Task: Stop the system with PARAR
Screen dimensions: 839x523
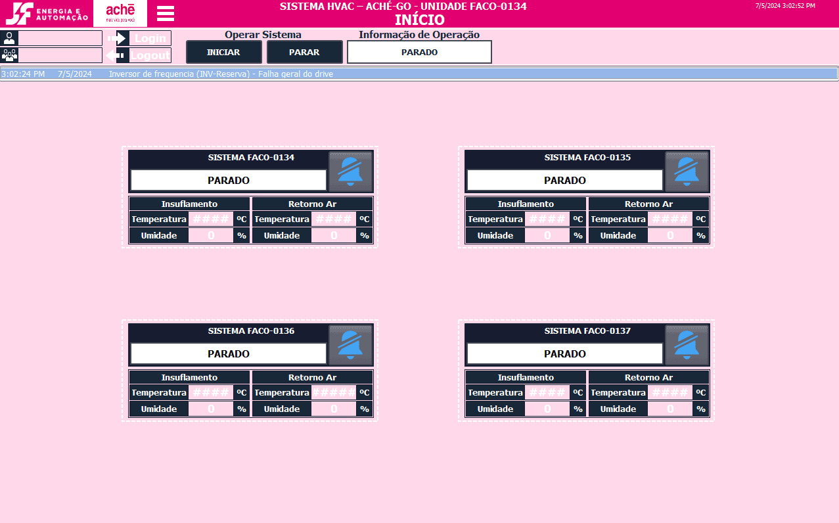Action: pos(305,52)
